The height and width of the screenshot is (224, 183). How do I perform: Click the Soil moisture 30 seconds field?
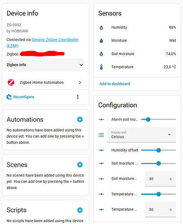point(160,179)
